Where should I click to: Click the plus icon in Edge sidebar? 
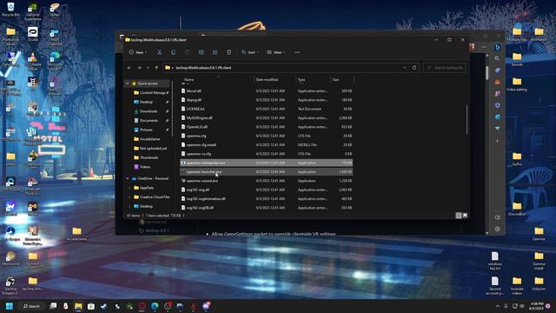(x=497, y=141)
